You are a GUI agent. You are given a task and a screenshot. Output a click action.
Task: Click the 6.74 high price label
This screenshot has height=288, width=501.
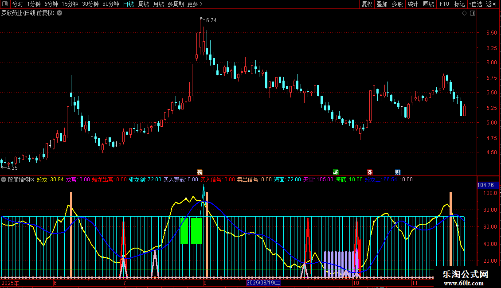[x=211, y=20]
